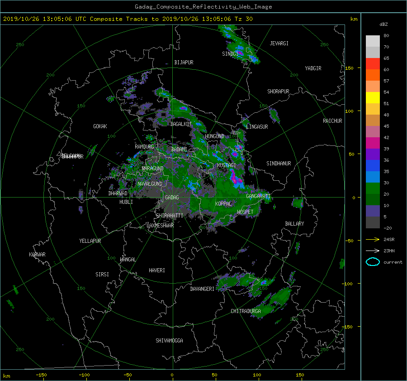Click the DAVANGERI city label
Image resolution: width=407 pixels, height=381 pixels.
[202, 289]
